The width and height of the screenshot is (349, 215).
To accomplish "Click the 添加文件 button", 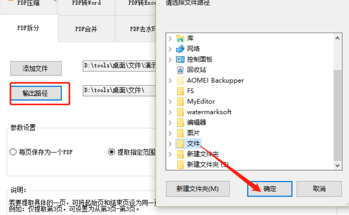I will (36, 68).
